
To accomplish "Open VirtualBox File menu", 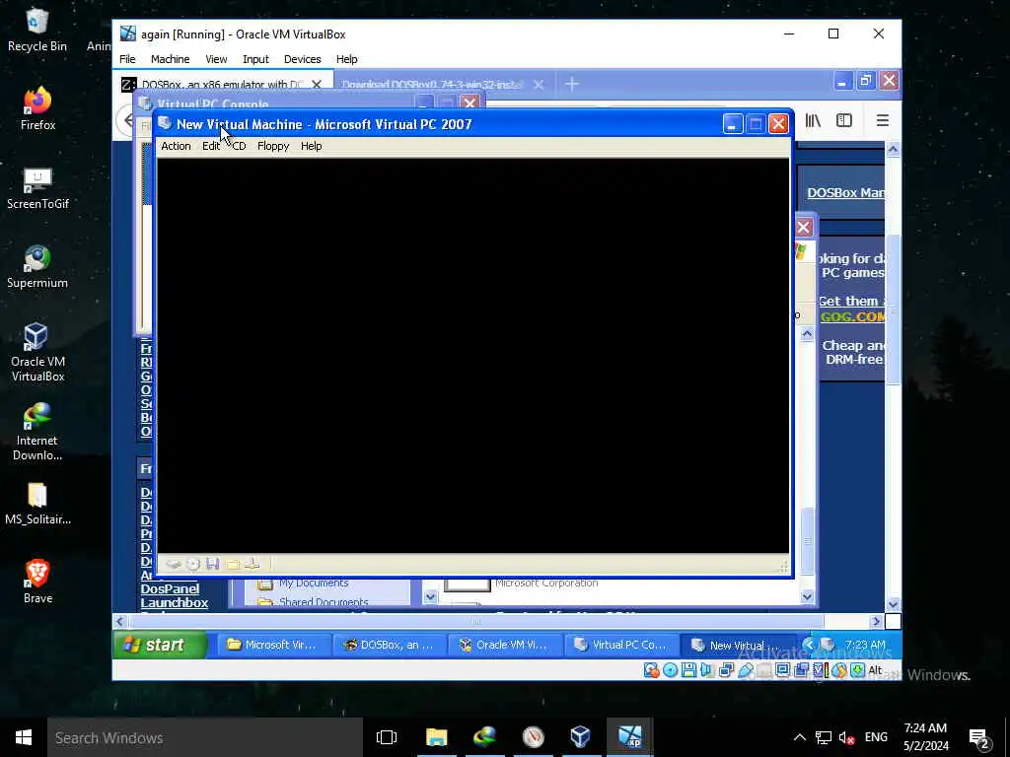I will click(127, 59).
